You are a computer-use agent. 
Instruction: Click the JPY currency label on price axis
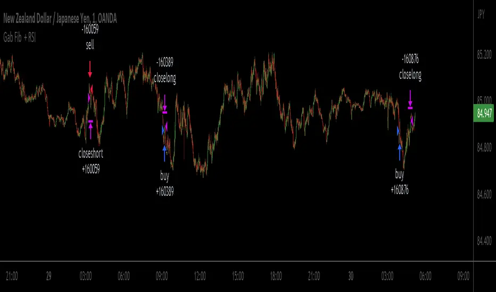[x=481, y=14]
